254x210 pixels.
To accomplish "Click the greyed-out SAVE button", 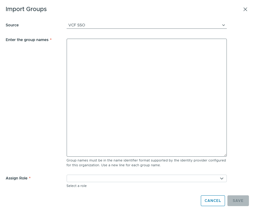I will [x=238, y=201].
